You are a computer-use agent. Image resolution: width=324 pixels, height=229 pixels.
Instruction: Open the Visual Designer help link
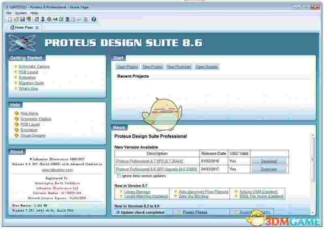tap(33, 136)
